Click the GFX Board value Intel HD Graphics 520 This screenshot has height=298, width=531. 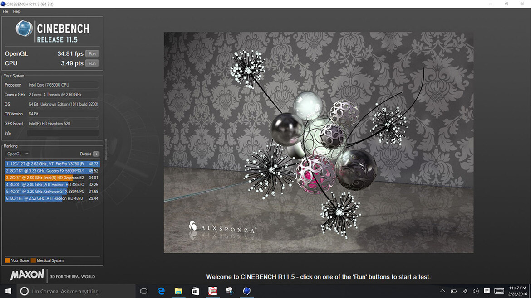pos(64,123)
